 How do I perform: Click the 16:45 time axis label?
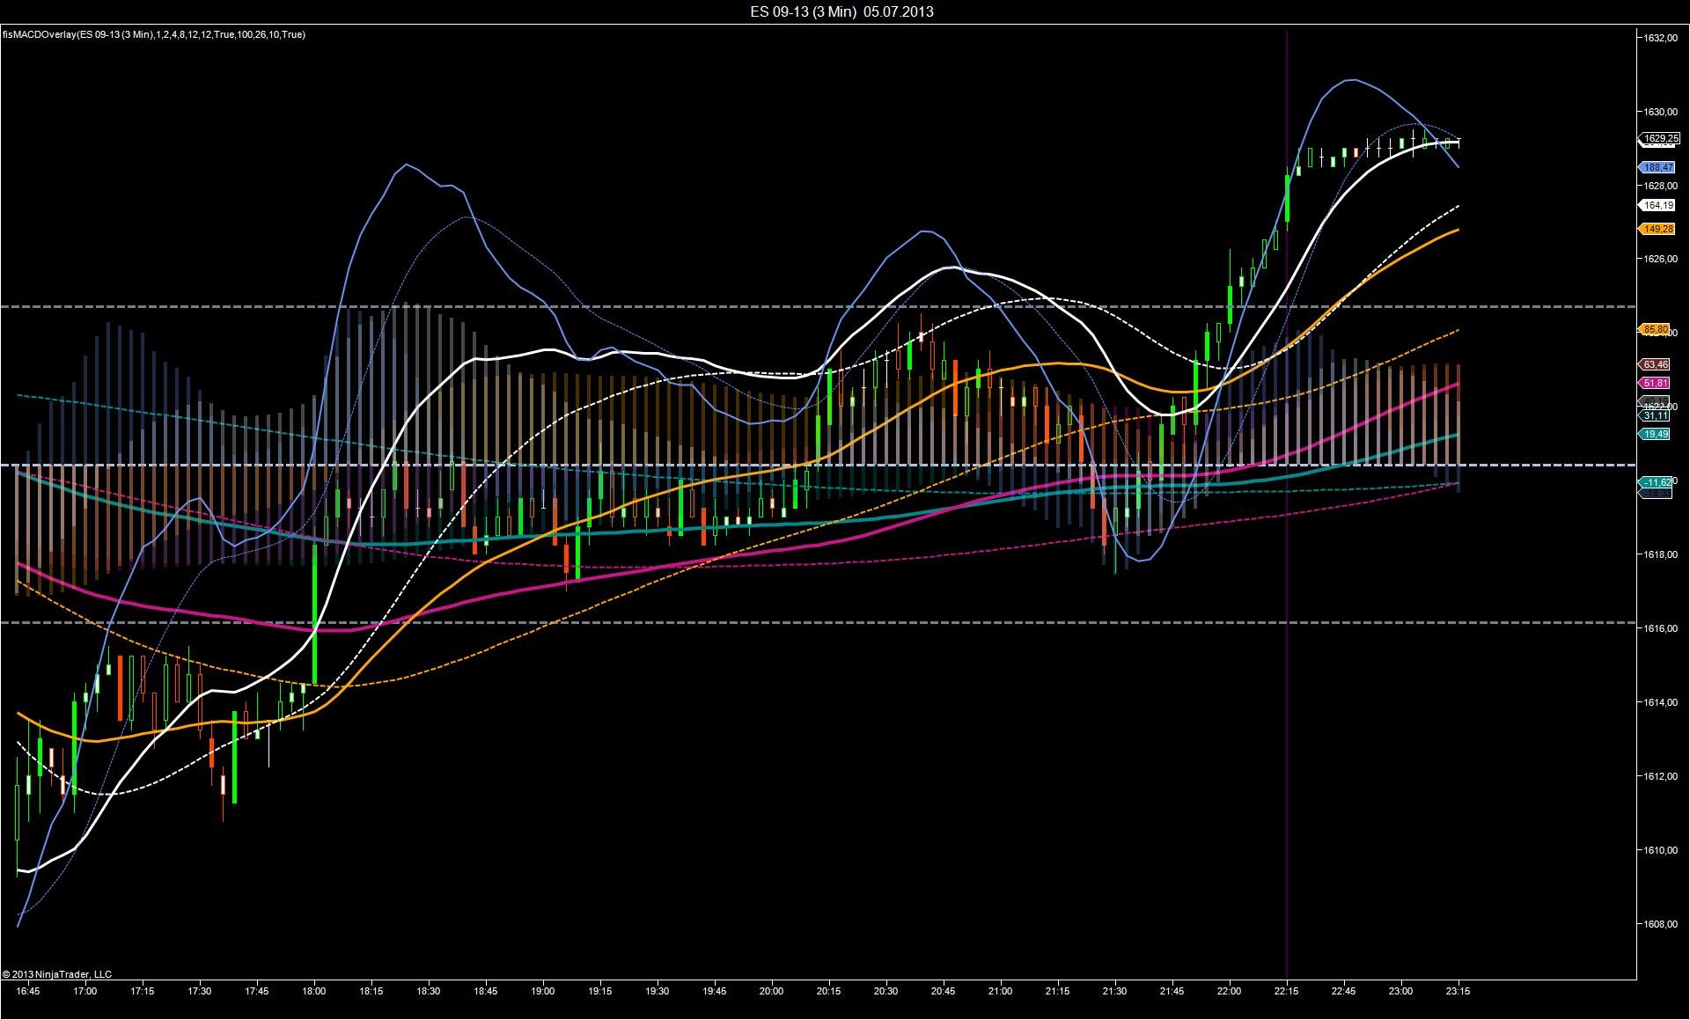click(28, 991)
